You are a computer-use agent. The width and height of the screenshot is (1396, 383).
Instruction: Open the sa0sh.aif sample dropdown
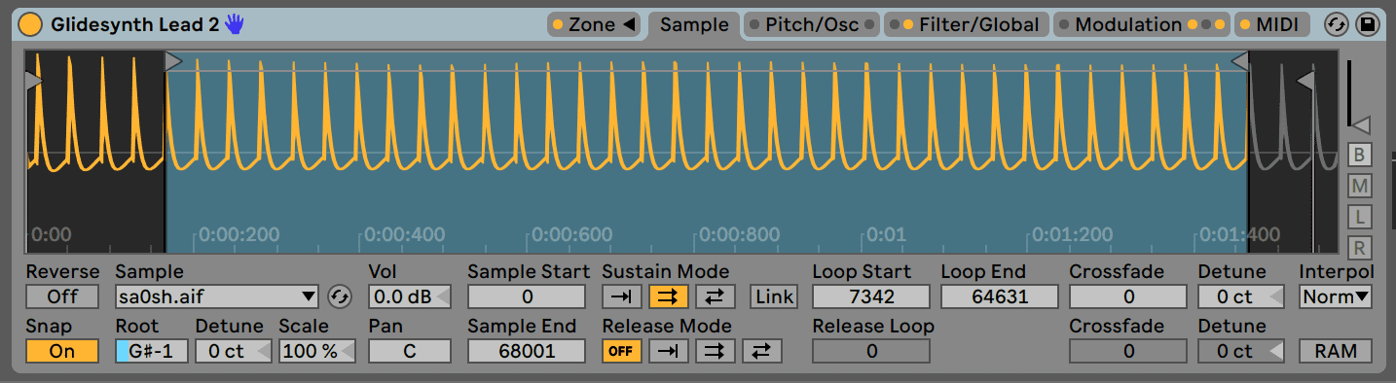(218, 296)
